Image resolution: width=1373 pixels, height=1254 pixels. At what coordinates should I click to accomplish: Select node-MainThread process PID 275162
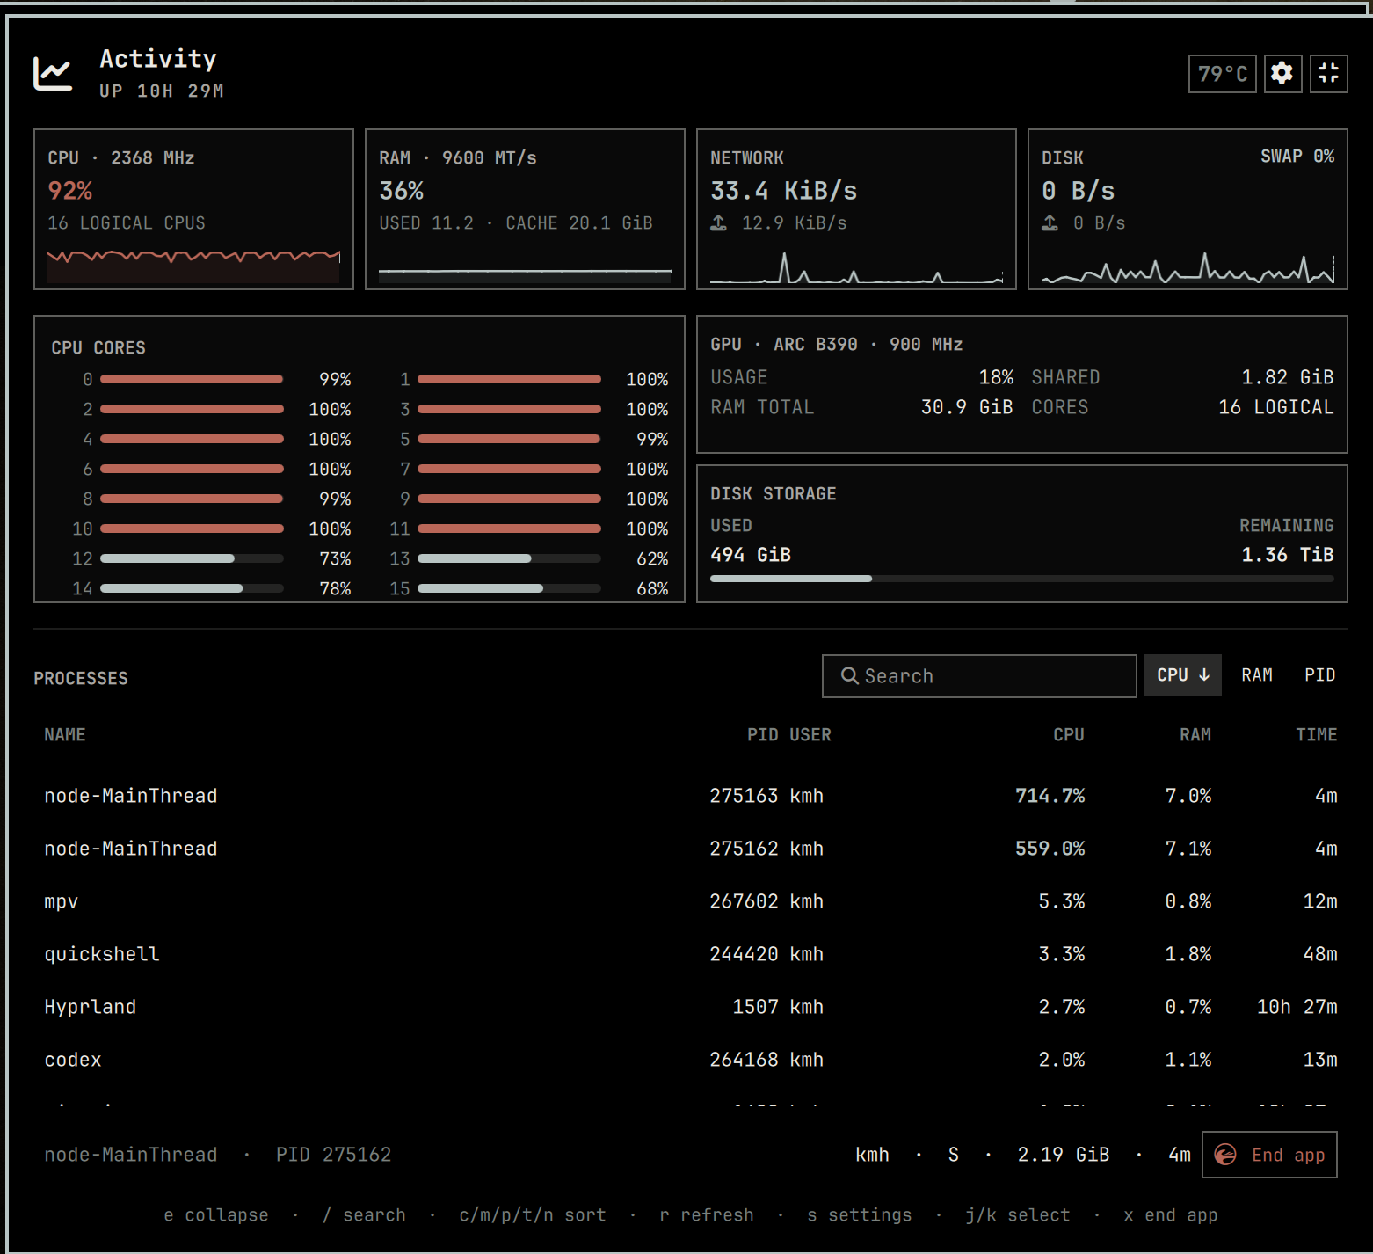(691, 849)
